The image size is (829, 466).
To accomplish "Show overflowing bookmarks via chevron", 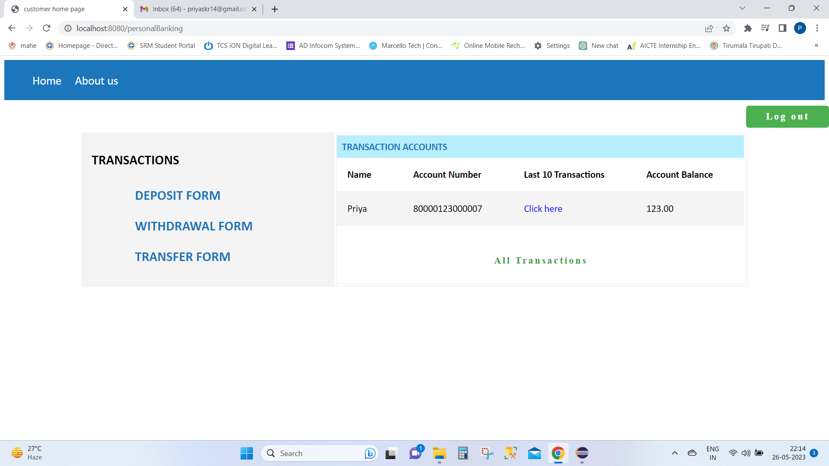I will tap(816, 45).
